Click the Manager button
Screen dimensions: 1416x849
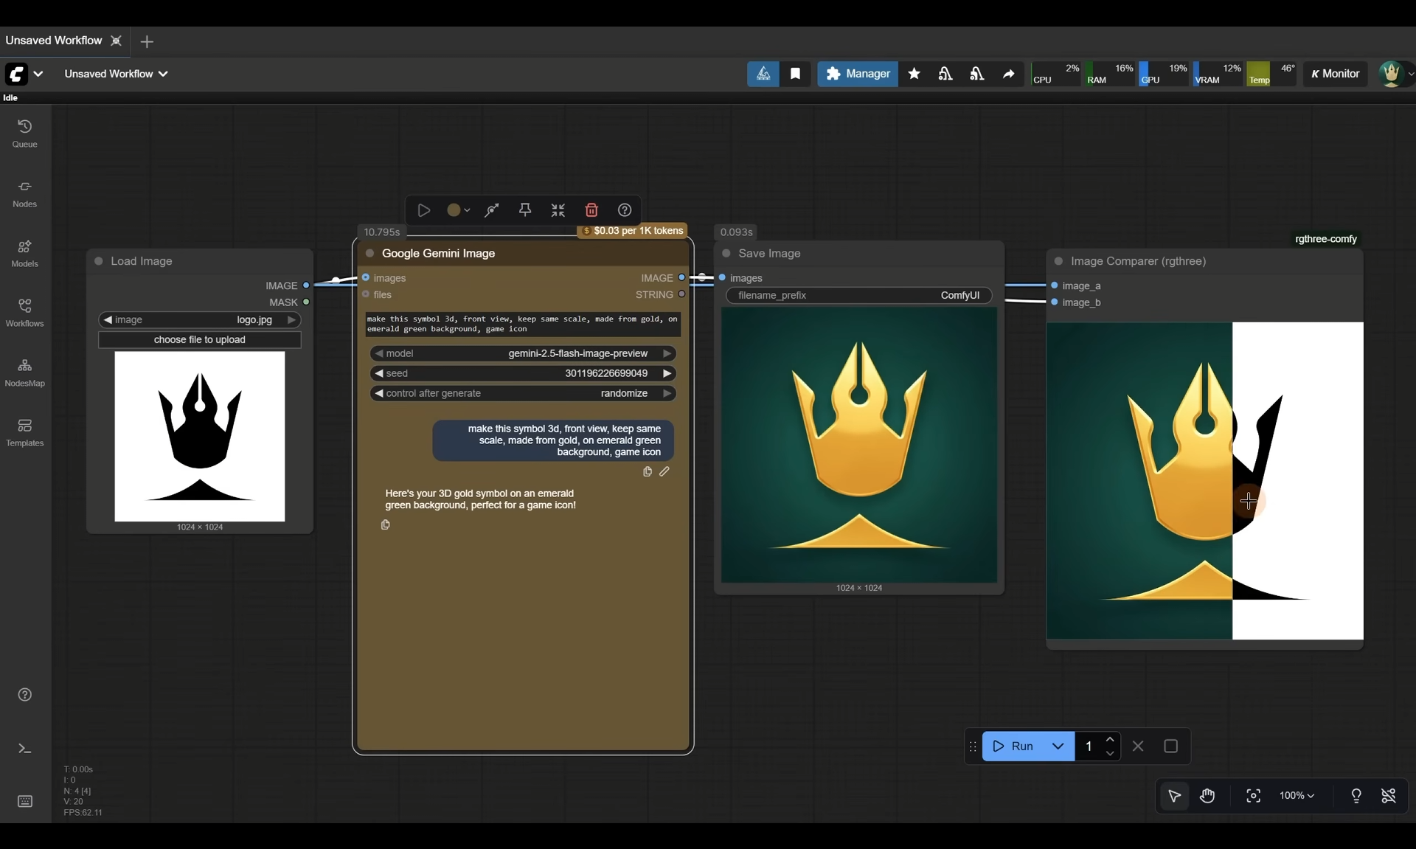pos(857,74)
